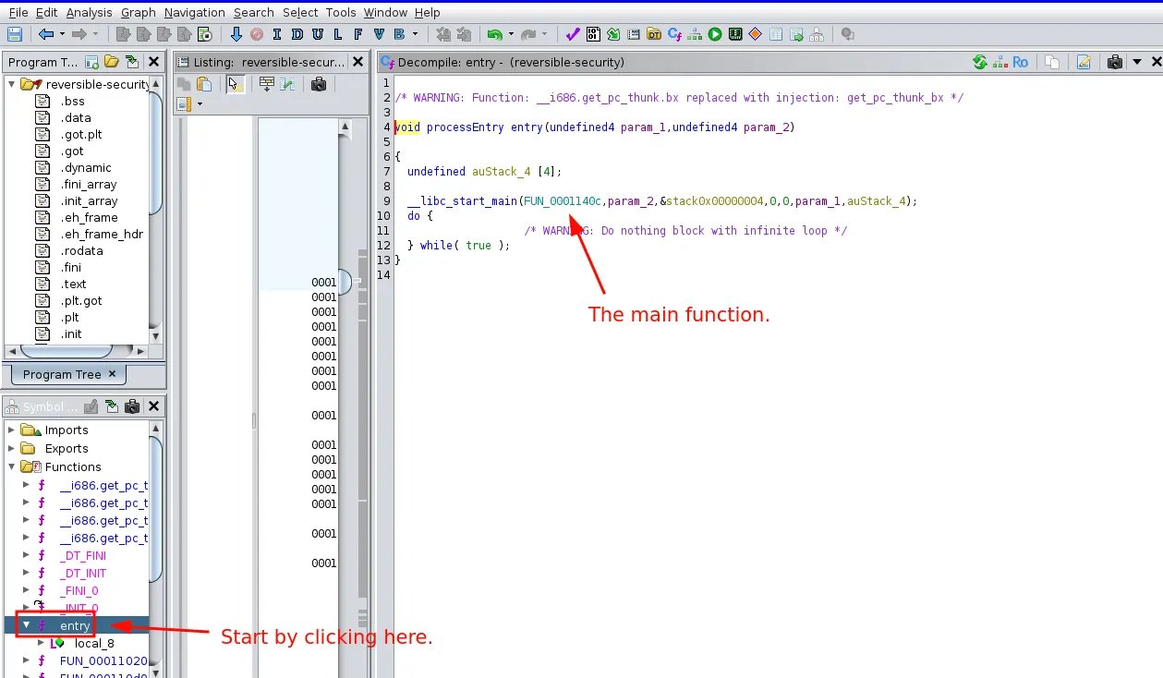The image size is (1163, 678).
Task: Toggle the mouse hover mode in Listing
Action: [x=236, y=84]
